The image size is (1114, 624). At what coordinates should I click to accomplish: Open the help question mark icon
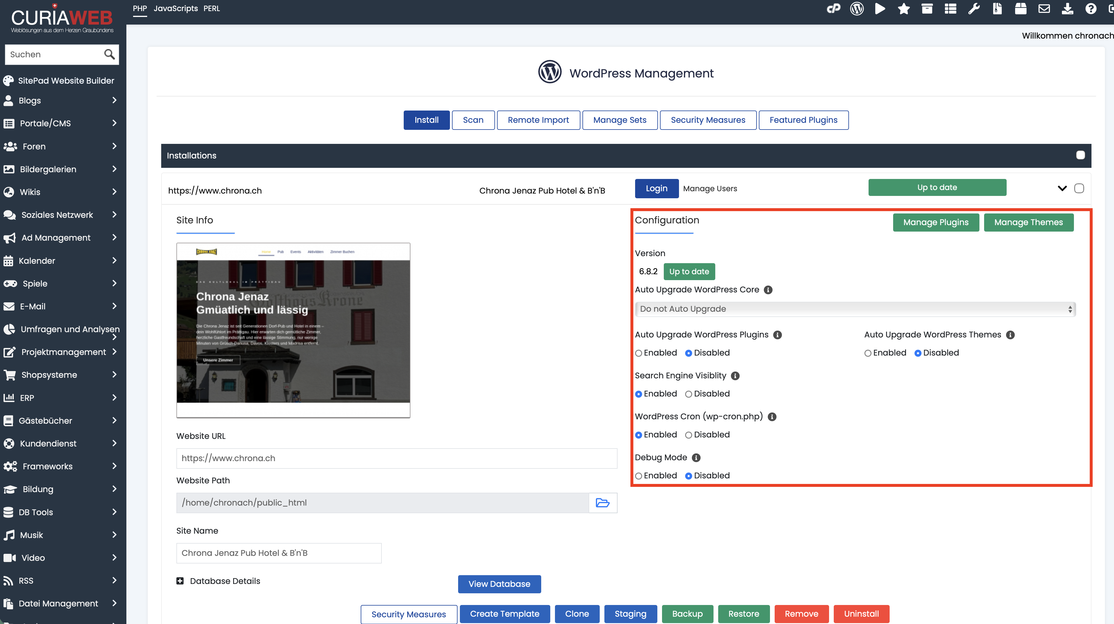[x=1091, y=9]
